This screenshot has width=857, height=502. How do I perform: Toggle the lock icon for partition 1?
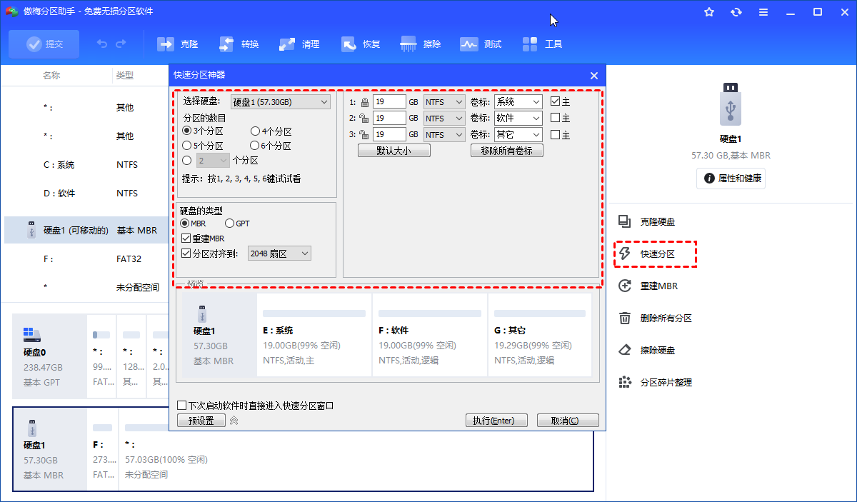364,102
